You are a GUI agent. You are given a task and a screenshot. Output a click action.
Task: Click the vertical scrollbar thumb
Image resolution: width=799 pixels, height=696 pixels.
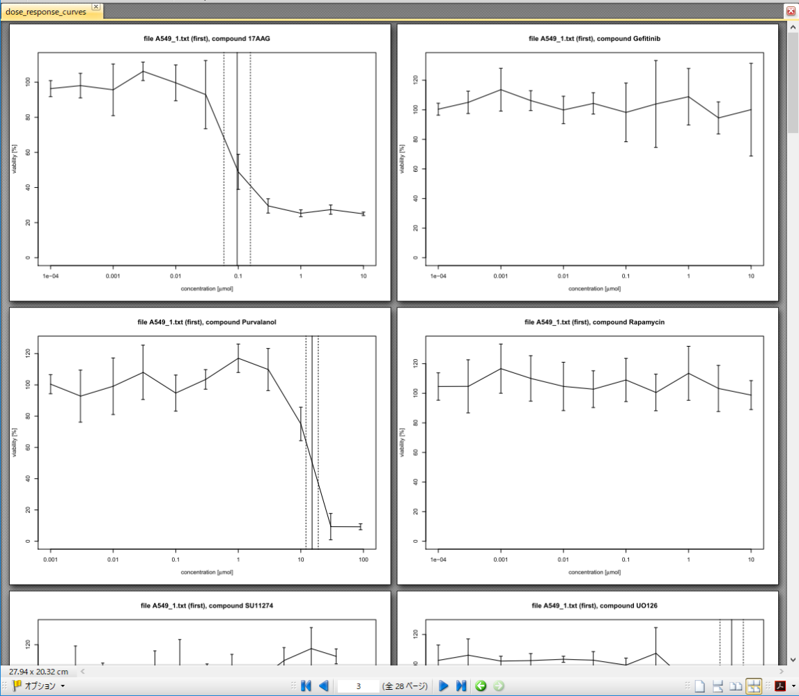click(x=793, y=83)
